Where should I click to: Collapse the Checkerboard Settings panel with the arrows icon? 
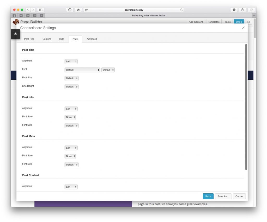tap(243, 28)
